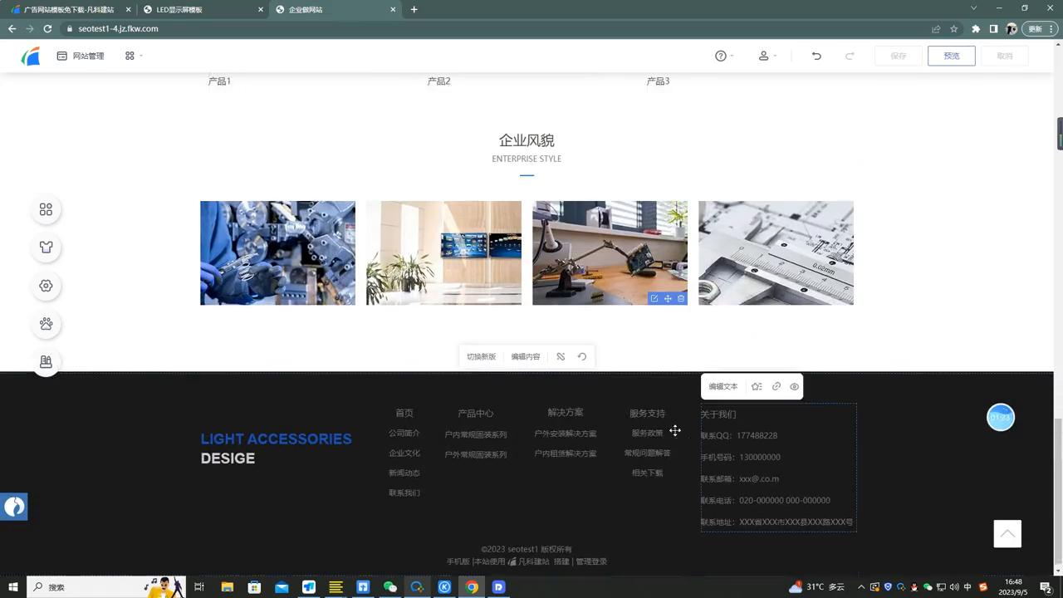
Task: Open settings via the gear sidebar icon
Action: [x=46, y=285]
